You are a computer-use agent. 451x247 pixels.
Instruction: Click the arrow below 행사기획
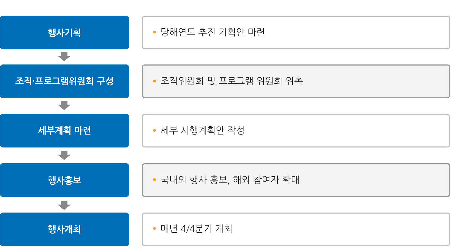point(64,56)
